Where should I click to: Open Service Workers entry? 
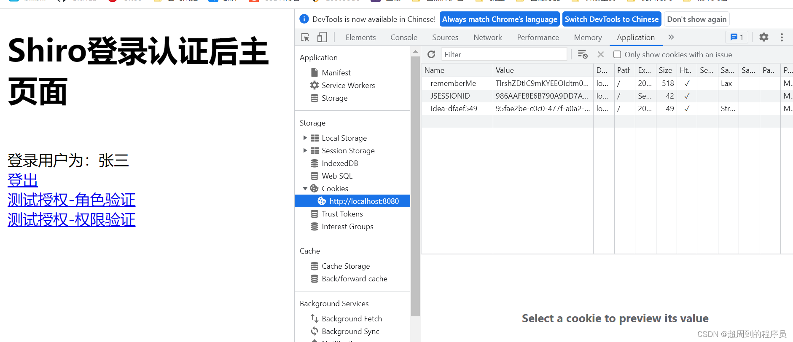click(348, 85)
